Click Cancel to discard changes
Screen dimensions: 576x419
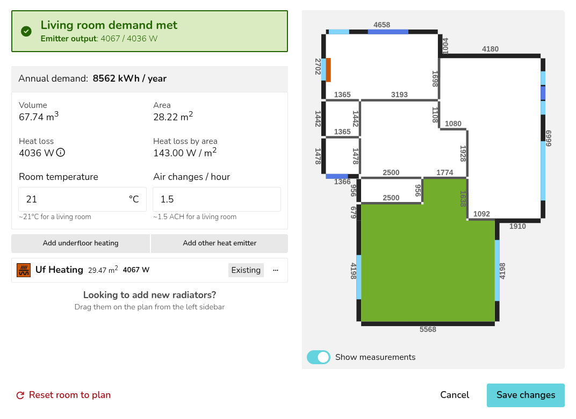point(455,395)
